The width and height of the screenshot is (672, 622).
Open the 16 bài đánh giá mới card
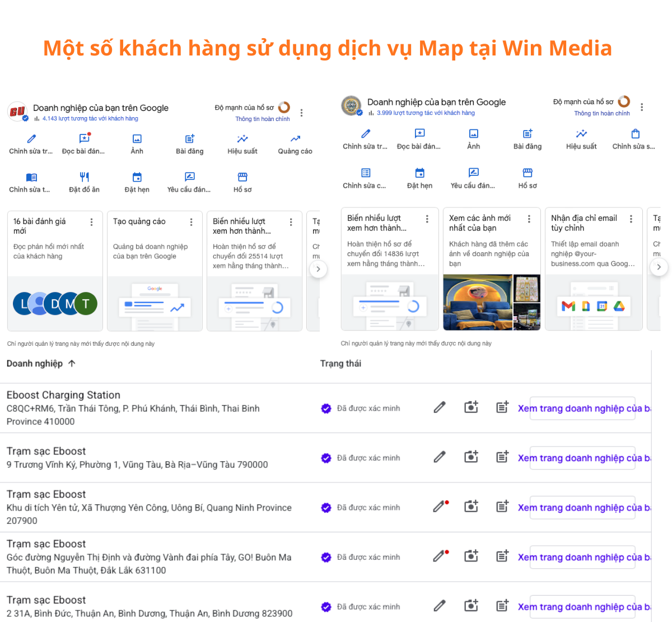tap(55, 271)
